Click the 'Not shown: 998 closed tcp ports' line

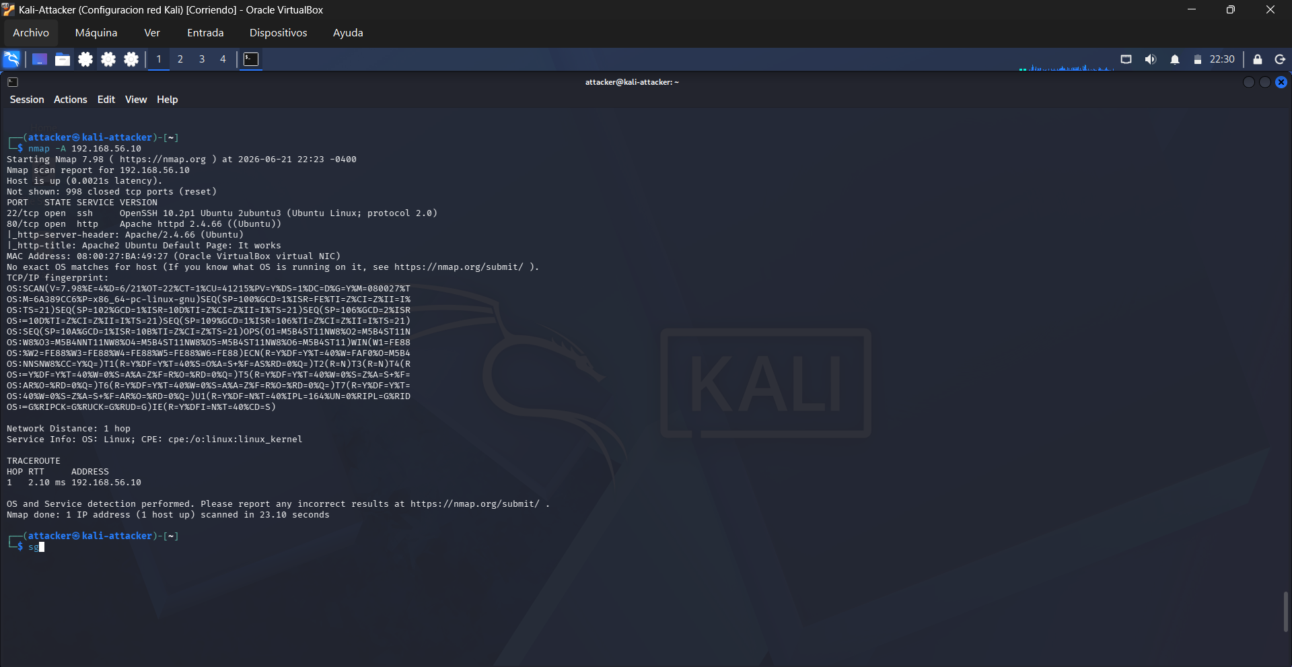[112, 192]
